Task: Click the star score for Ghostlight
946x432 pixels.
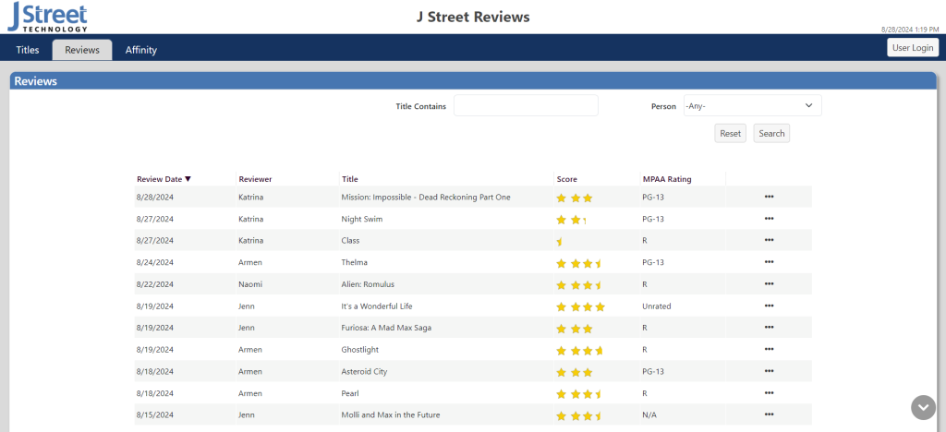Action: coord(580,350)
